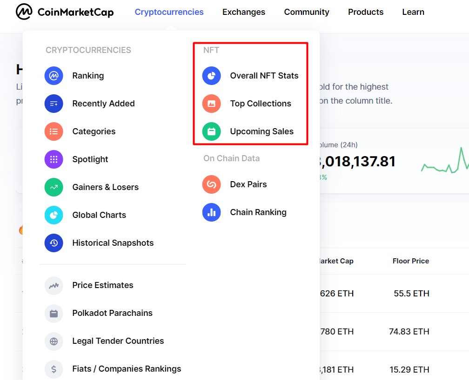Open the Learn nav menu
469x380 pixels.
tap(413, 12)
